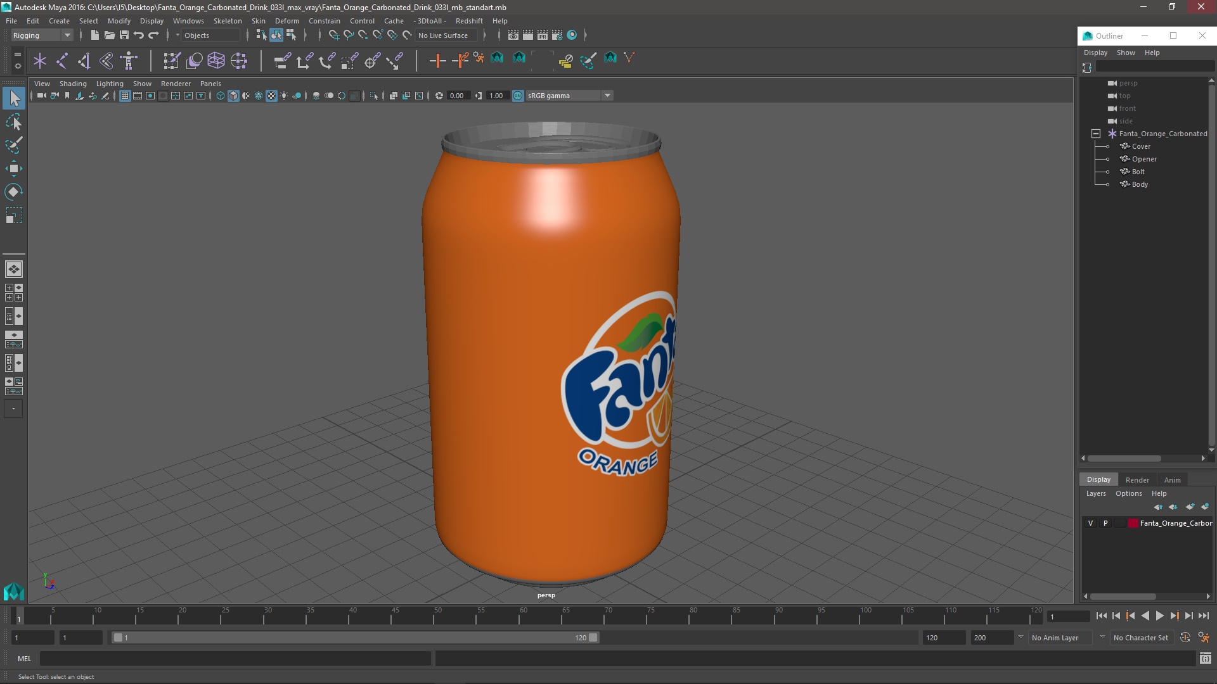
Task: Click the Set Key orange plus shelf icon
Action: [x=437, y=61]
